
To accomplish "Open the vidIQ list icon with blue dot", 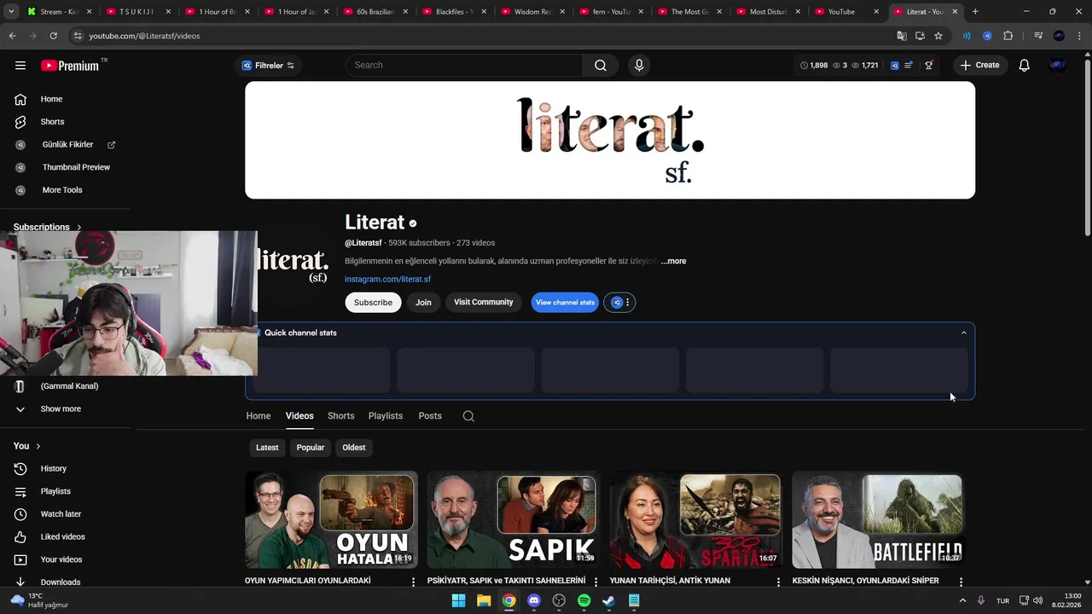I will pos(909,66).
